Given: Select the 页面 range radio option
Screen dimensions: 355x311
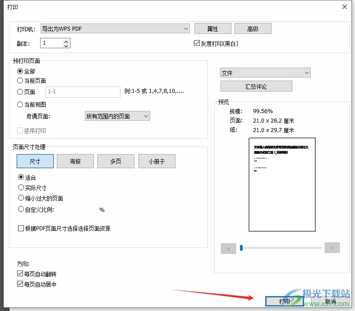Looking at the screenshot, I should (x=20, y=91).
